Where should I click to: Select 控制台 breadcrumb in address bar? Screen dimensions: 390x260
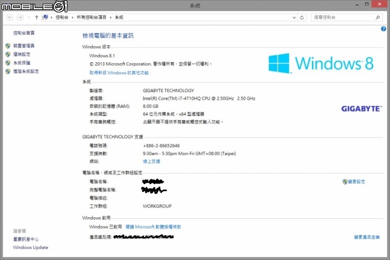(62, 17)
